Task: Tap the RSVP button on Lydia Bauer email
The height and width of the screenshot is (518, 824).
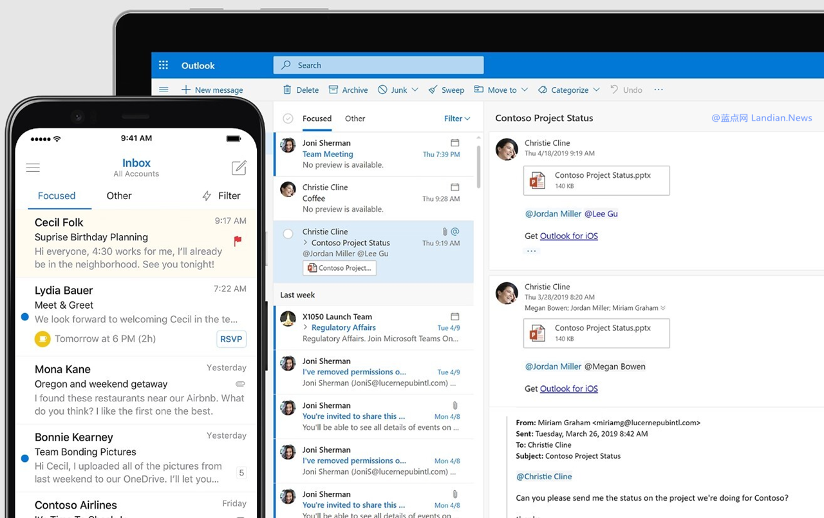Action: [x=231, y=339]
